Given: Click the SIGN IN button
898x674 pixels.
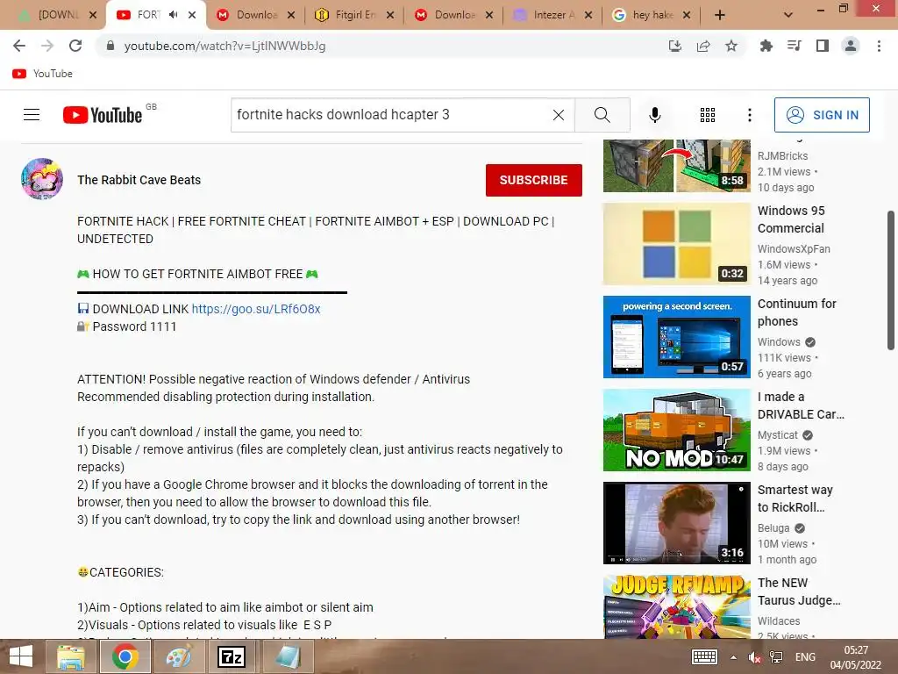Looking at the screenshot, I should pyautogui.click(x=822, y=115).
